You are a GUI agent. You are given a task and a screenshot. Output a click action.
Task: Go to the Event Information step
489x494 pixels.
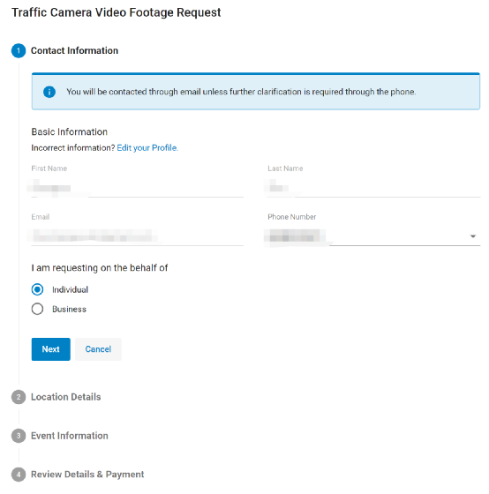(70, 436)
